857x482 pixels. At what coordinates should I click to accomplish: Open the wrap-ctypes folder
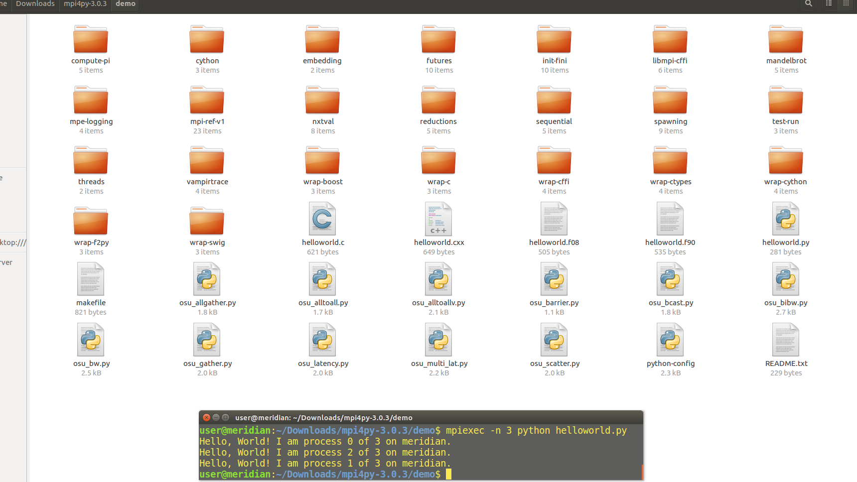coord(670,160)
